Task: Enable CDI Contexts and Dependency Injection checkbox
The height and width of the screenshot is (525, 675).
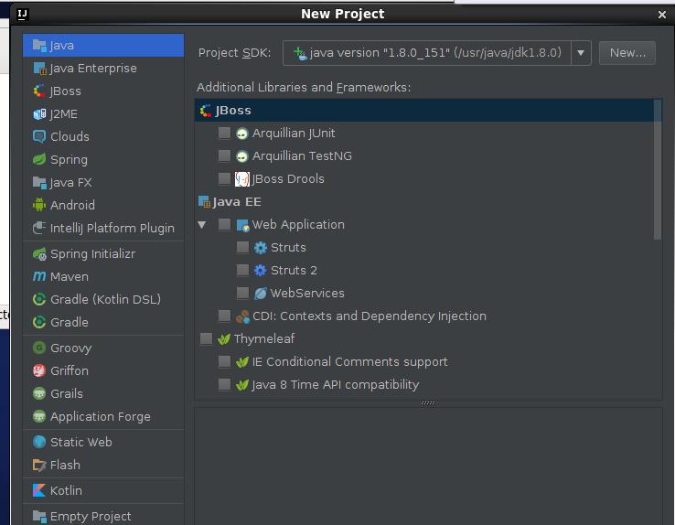Action: pos(224,316)
